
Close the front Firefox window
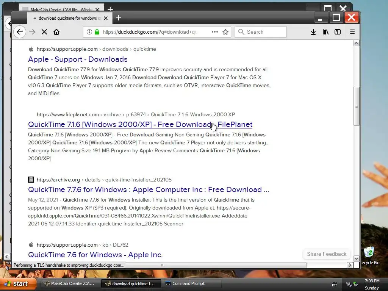click(x=351, y=17)
